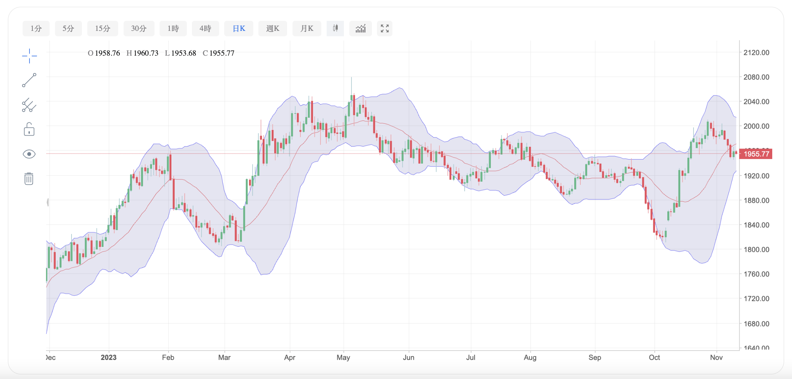Viewport: 792px width, 379px height.
Task: Select the 15分 interval
Action: pyautogui.click(x=103, y=28)
